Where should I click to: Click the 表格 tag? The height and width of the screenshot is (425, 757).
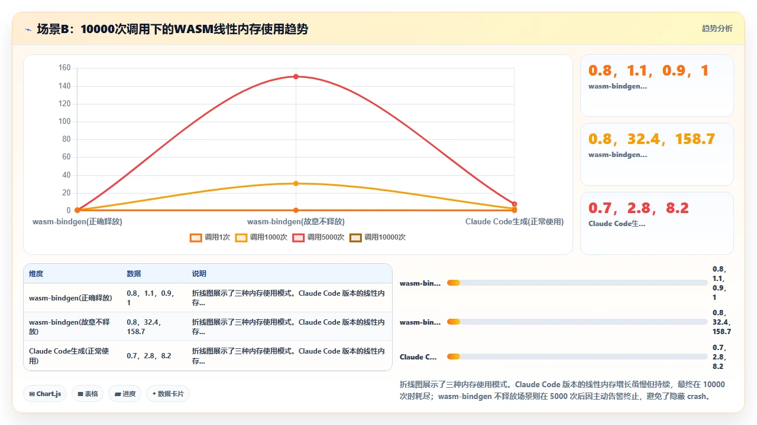tap(88, 394)
